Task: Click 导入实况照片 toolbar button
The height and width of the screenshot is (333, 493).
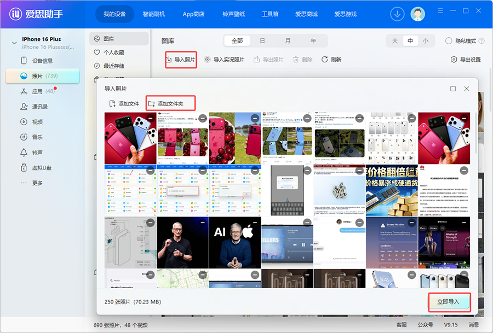Action: click(x=224, y=60)
